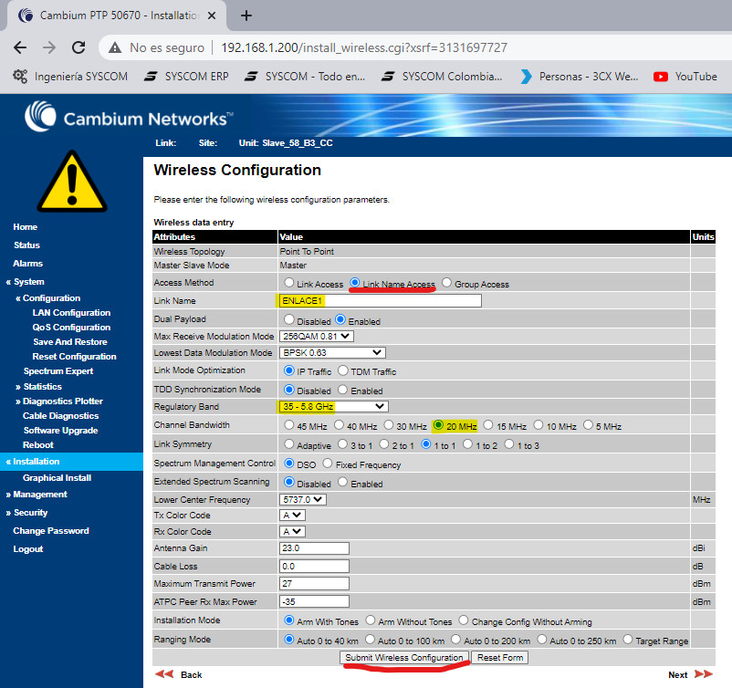Open the YouTube bookmark icon

(x=660, y=77)
